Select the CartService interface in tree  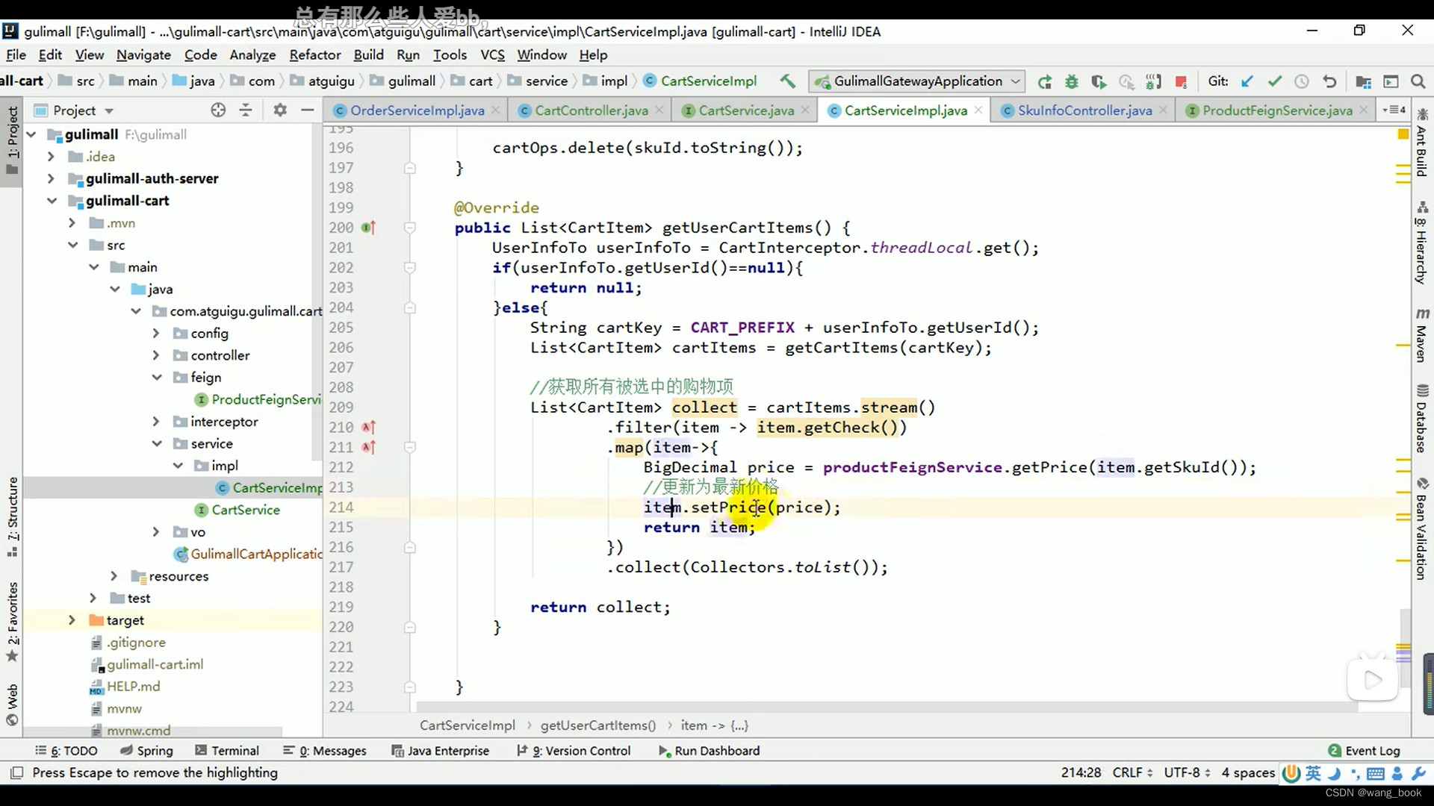[245, 510]
